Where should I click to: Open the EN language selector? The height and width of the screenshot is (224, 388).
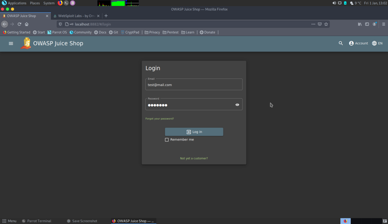point(377,43)
